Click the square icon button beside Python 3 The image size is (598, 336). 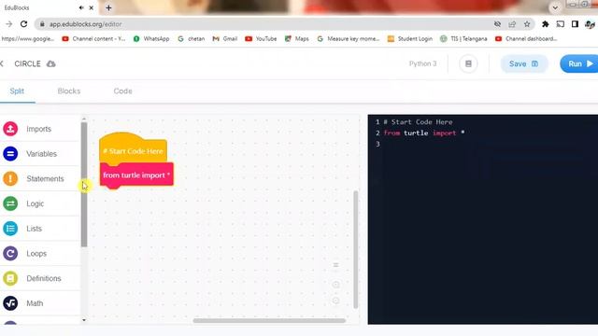(468, 63)
